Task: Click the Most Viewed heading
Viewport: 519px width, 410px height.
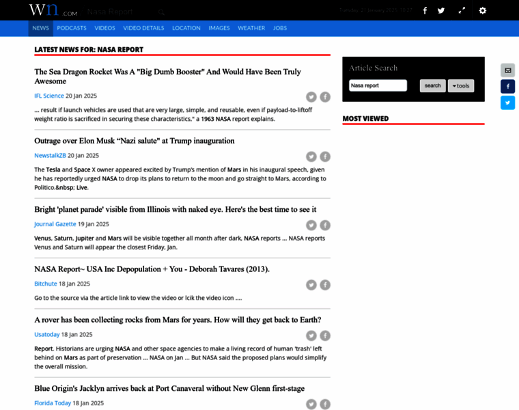Action: tap(365, 119)
